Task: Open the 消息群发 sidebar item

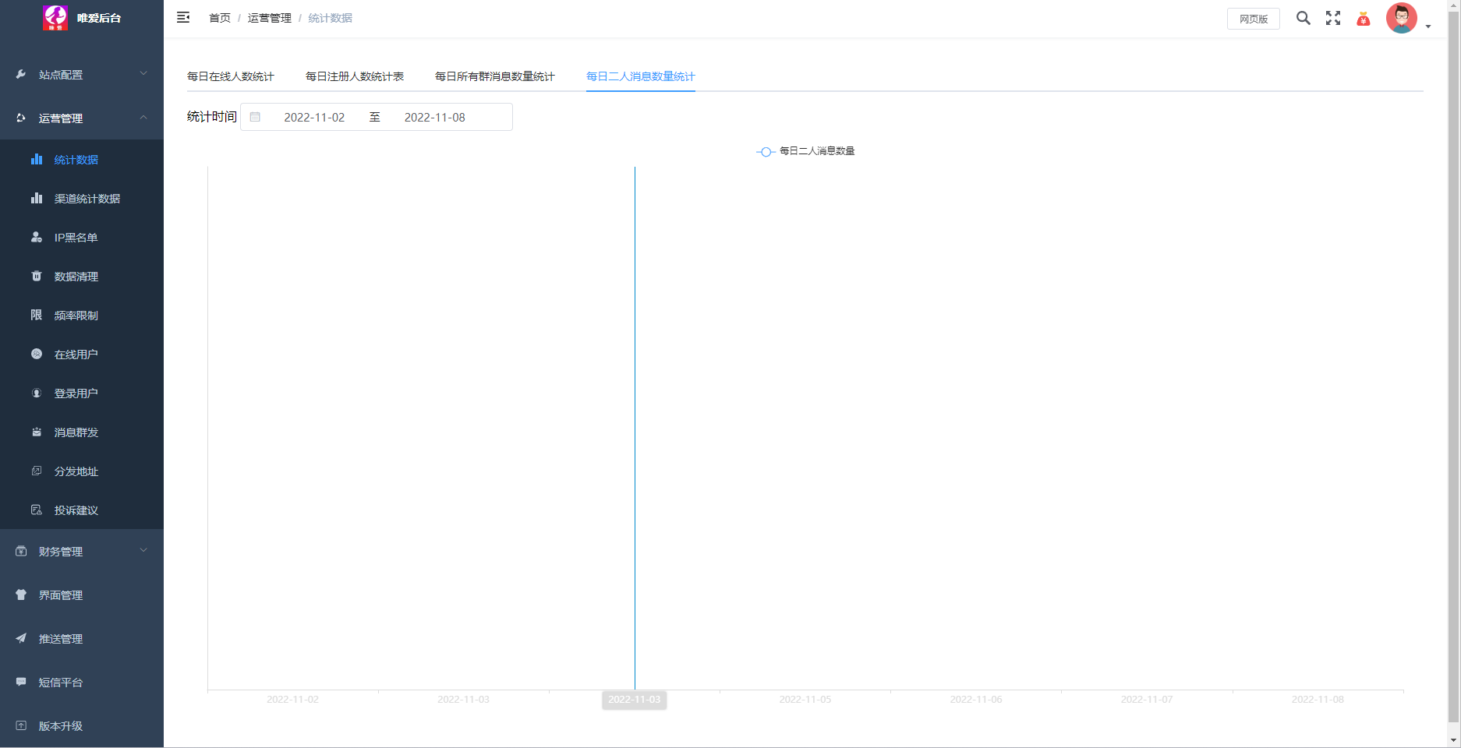Action: coord(76,432)
